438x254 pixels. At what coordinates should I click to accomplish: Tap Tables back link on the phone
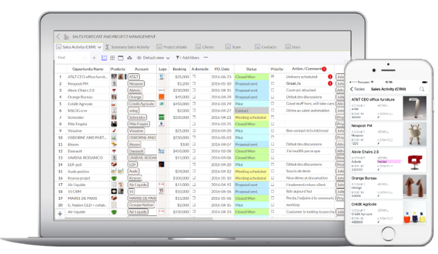[358, 89]
